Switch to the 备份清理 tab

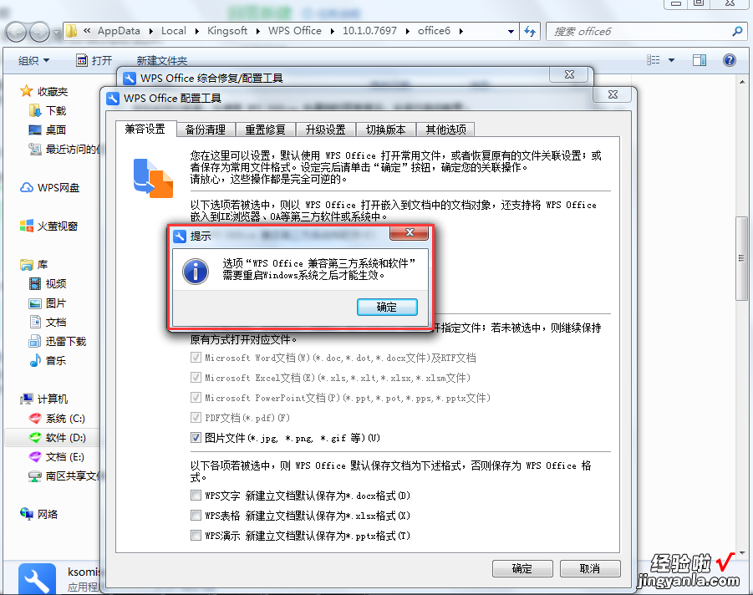206,130
